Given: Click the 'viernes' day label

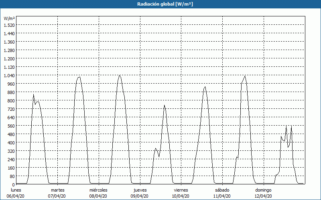Looking at the screenshot, I should [x=181, y=190].
